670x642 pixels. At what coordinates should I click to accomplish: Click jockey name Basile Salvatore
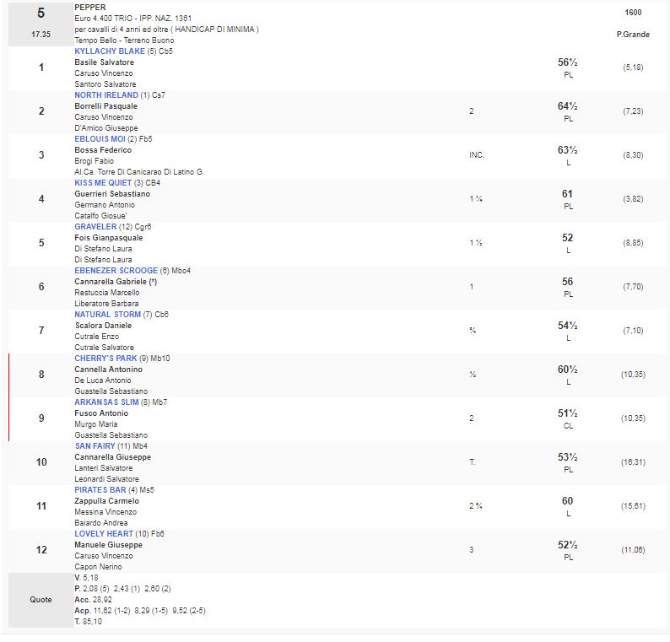104,62
